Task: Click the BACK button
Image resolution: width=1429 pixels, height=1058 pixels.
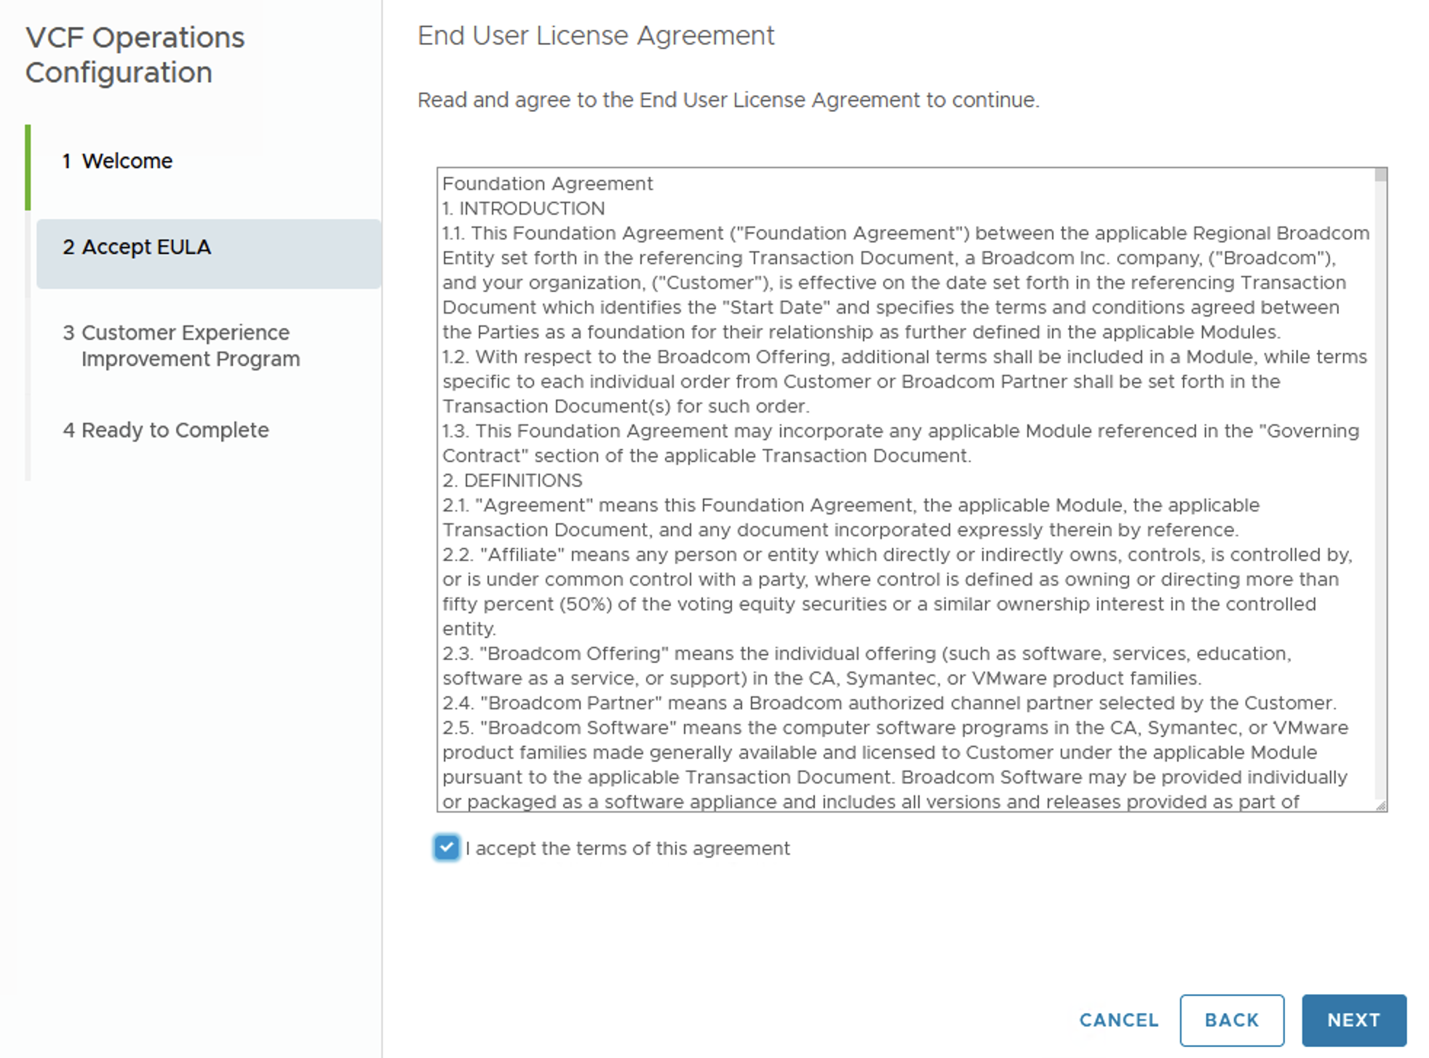Action: (x=1231, y=1020)
